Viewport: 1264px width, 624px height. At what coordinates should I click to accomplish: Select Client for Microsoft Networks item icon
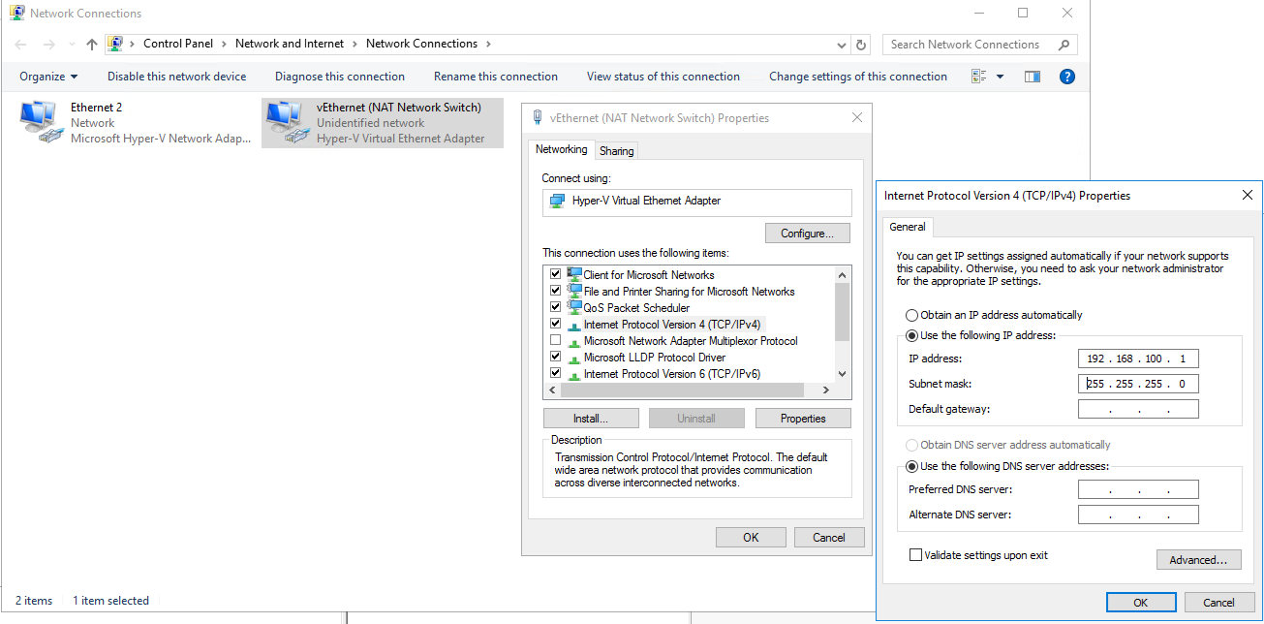point(574,274)
